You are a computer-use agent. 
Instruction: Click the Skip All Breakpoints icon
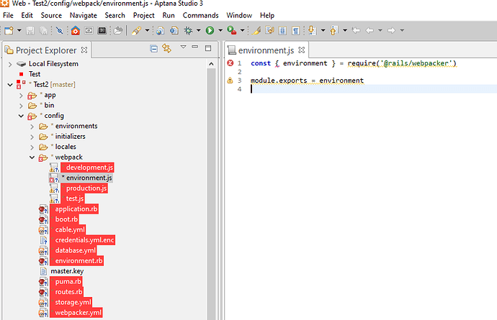pyautogui.click(x=59, y=30)
